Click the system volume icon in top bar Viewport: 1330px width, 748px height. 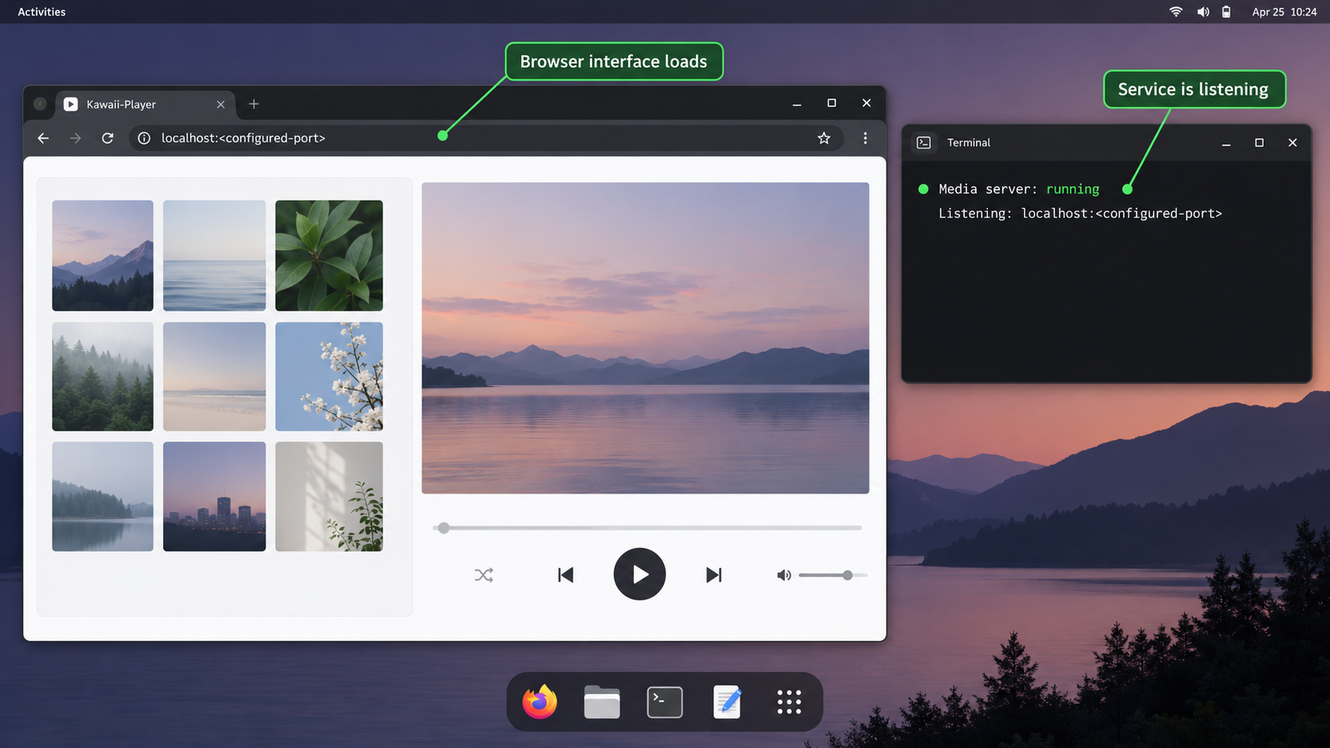1203,12
